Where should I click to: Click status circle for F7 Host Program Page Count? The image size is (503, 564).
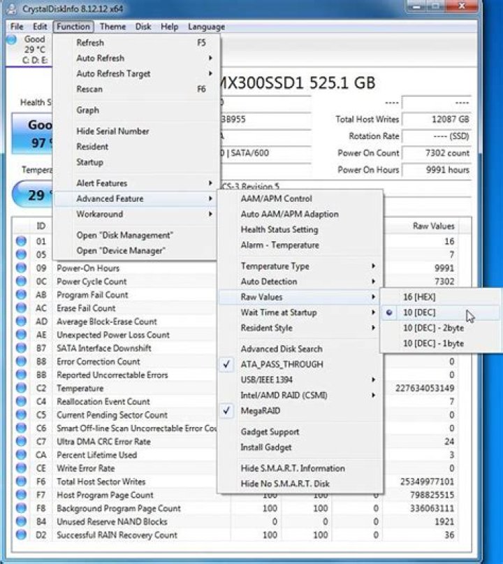21,495
